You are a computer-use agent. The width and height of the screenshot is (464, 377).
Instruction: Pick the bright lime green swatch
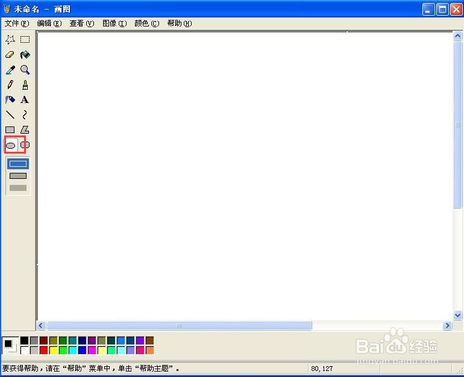click(x=63, y=351)
